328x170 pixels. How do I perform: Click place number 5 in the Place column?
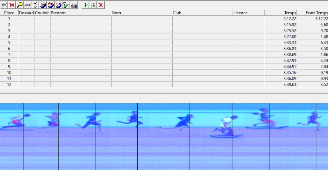pos(9,43)
